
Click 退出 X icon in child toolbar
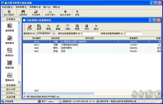96,27
